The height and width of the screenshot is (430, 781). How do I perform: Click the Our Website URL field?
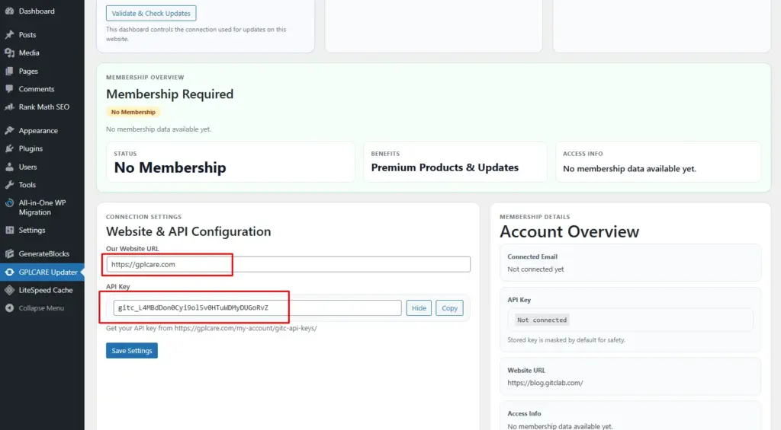click(288, 264)
